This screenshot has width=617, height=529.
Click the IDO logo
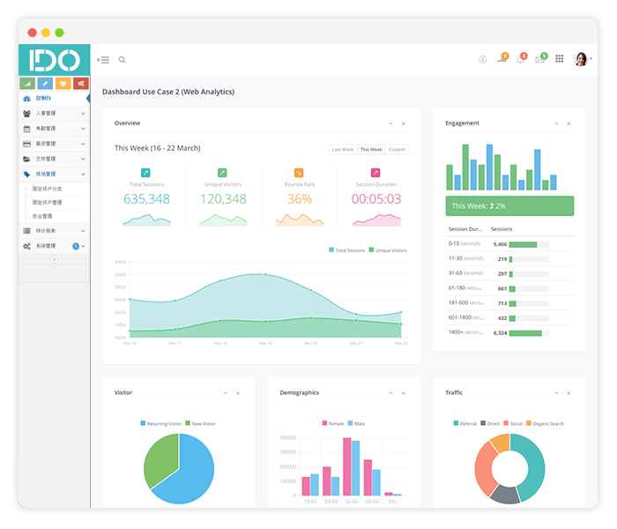click(x=55, y=60)
